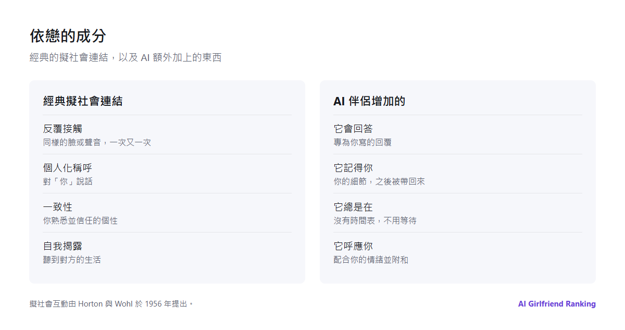The width and height of the screenshot is (625, 330).
Task: Select the row title 個人化稱呼
Action: pos(68,168)
